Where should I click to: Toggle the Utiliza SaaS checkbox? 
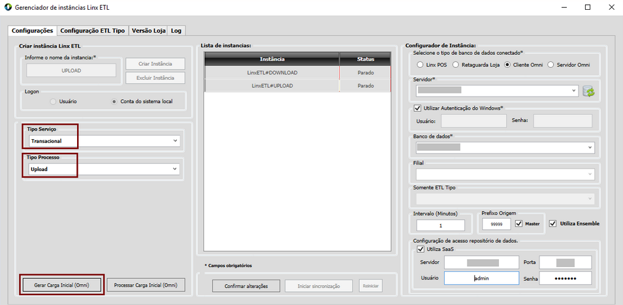tap(421, 249)
